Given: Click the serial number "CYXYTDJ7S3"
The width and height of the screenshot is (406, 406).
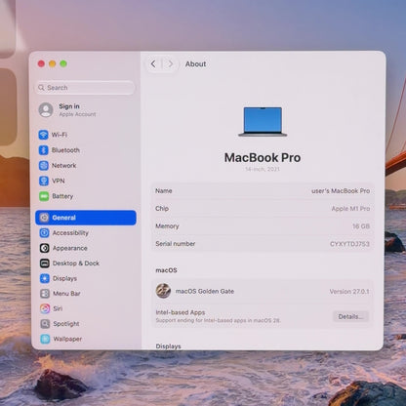Looking at the screenshot, I should 349,244.
